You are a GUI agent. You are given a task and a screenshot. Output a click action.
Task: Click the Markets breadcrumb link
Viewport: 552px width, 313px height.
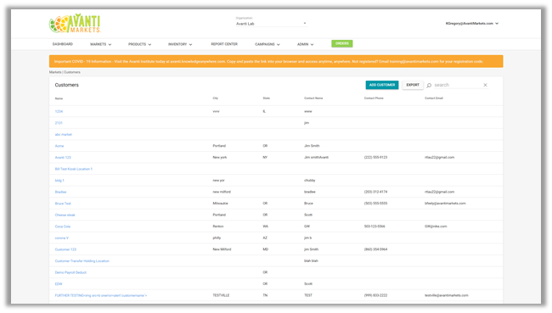click(55, 72)
